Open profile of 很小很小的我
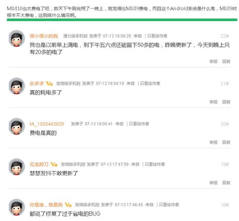The height and width of the screenshot is (221, 239). pos(44,36)
